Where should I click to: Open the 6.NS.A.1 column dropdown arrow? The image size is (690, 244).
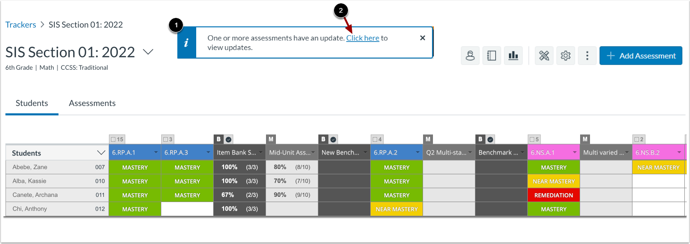point(574,153)
